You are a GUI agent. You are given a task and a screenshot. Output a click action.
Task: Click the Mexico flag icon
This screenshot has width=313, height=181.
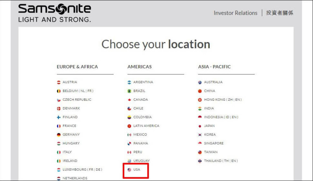click(130, 135)
